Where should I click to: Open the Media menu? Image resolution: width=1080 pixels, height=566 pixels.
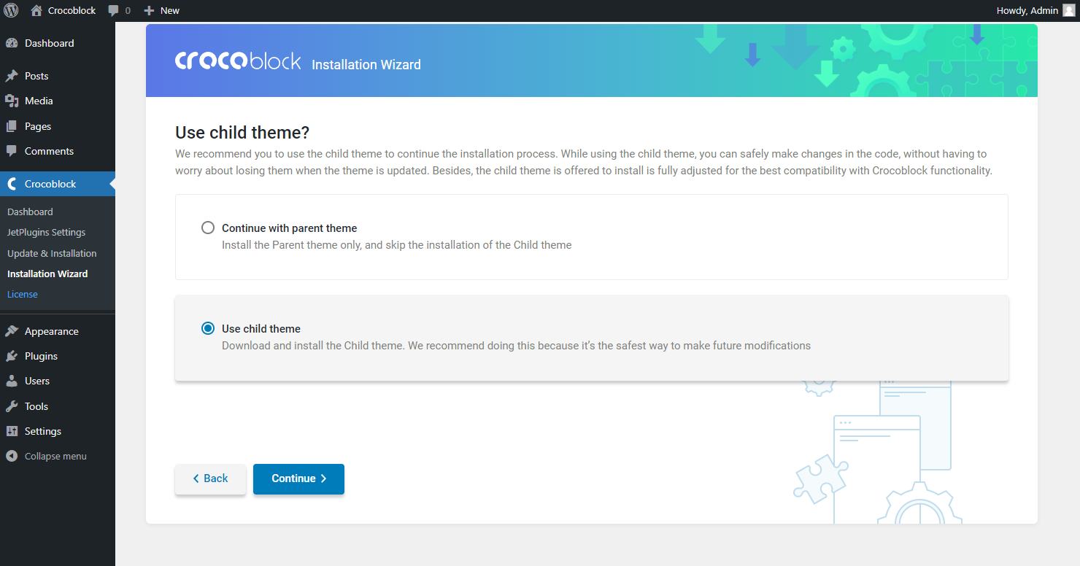58,101
